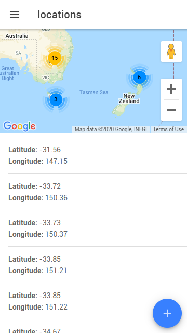Image resolution: width=187 pixels, height=333 pixels.
Task: Click the New Zealand label on map
Action: pyautogui.click(x=129, y=98)
